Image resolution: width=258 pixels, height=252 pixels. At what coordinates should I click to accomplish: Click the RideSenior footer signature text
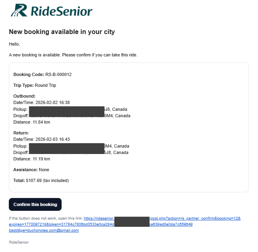pyautogui.click(x=19, y=242)
